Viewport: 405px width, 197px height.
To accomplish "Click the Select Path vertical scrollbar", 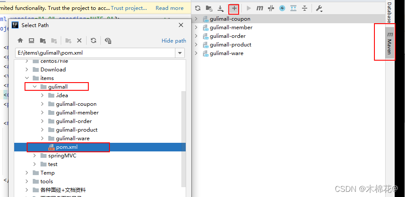I will [x=184, y=139].
